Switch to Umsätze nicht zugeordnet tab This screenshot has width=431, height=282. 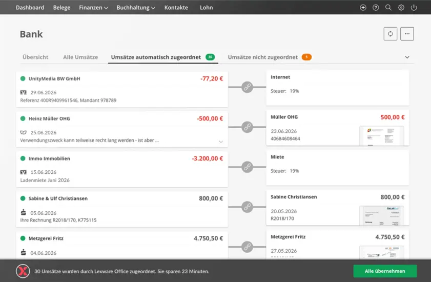(x=262, y=57)
